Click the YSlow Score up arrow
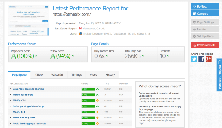 [x=73, y=56]
